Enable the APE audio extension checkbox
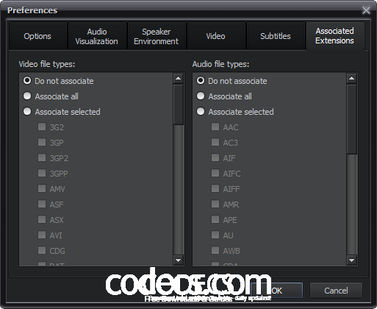The width and height of the screenshot is (377, 309). [215, 219]
